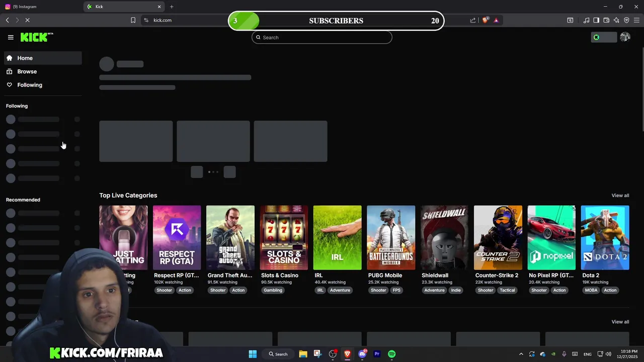The width and height of the screenshot is (644, 362).
Task: Open a new browser tab
Action: coord(172,7)
